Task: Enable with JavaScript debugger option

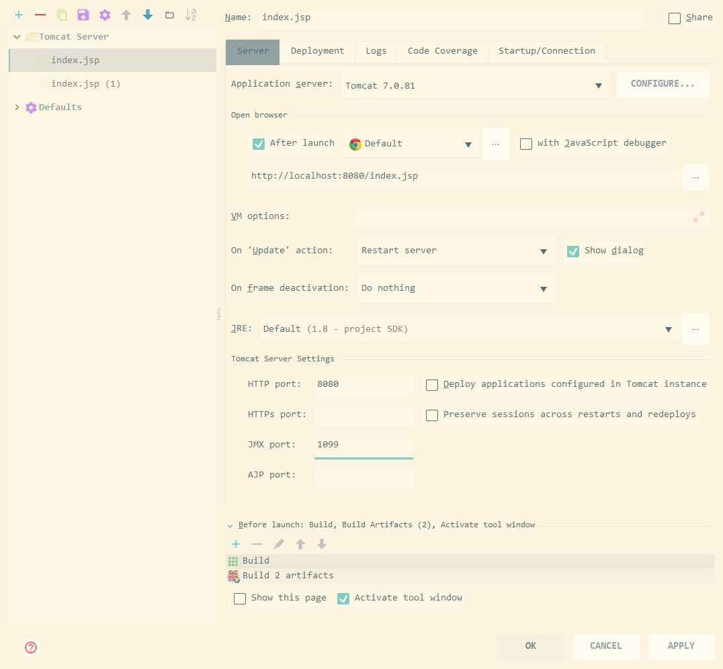Action: coord(526,144)
